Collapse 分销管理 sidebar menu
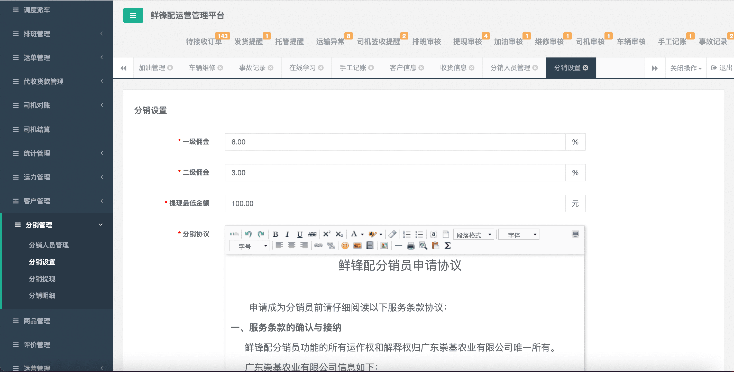This screenshot has height=372, width=734. (58, 225)
